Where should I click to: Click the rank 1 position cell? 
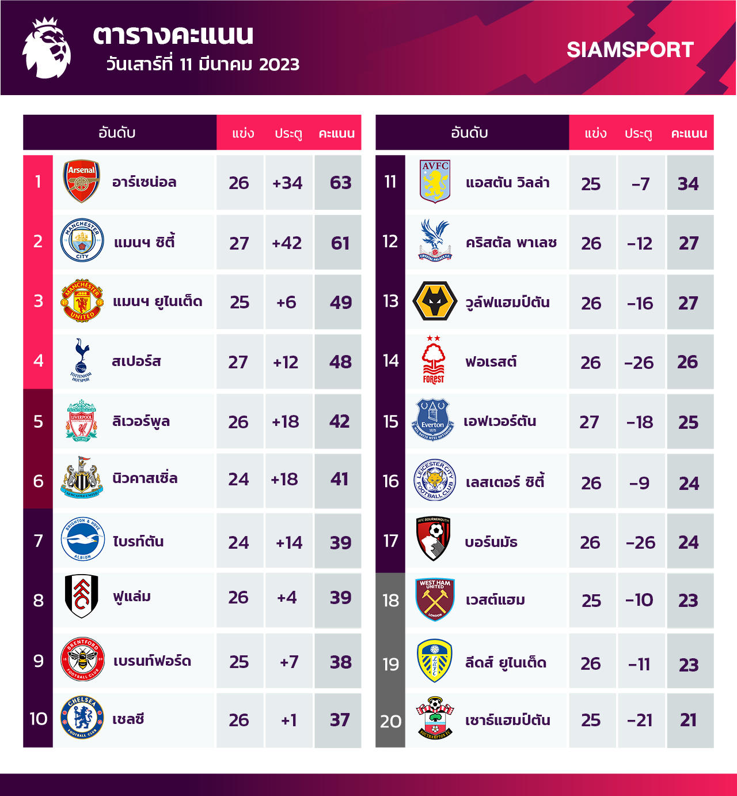pyautogui.click(x=38, y=182)
